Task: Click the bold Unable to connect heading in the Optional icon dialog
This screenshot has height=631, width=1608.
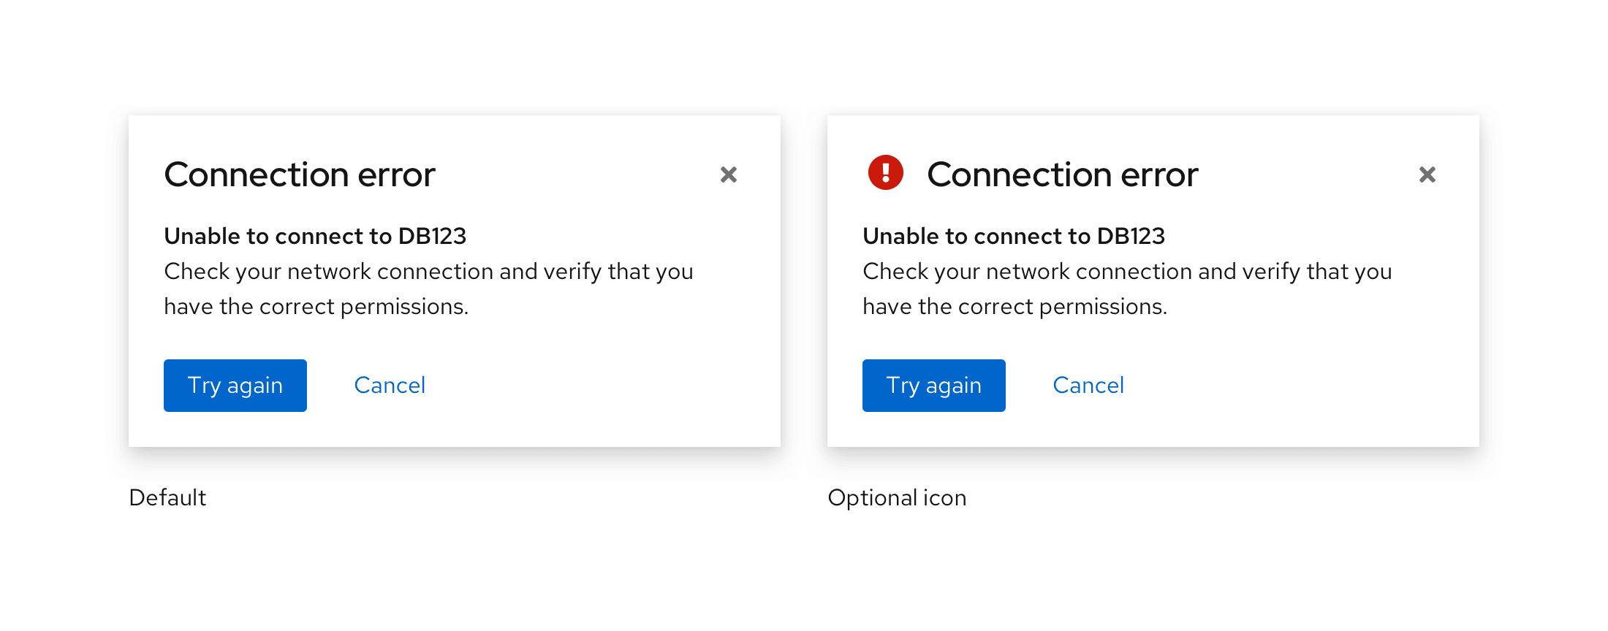Action: point(1014,237)
